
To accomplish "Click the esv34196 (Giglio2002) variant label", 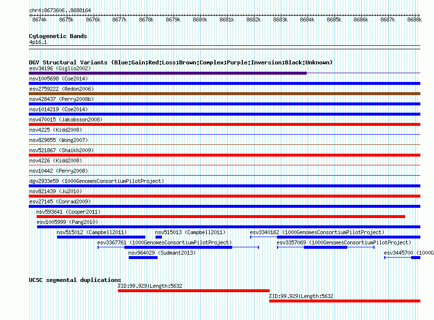I will coord(60,68).
